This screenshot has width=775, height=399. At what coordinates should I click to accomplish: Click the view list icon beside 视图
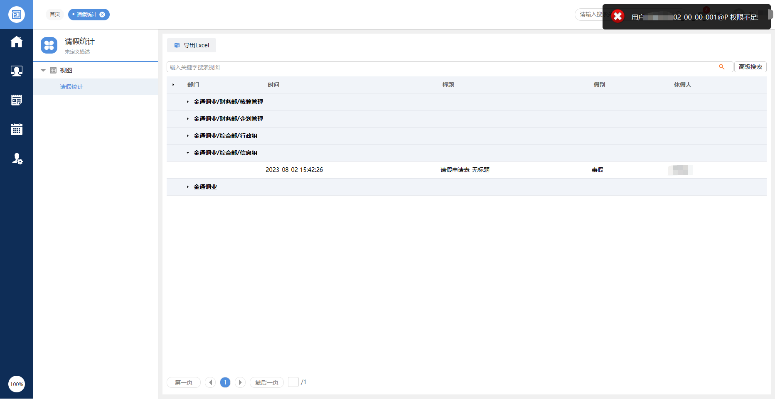(x=53, y=70)
